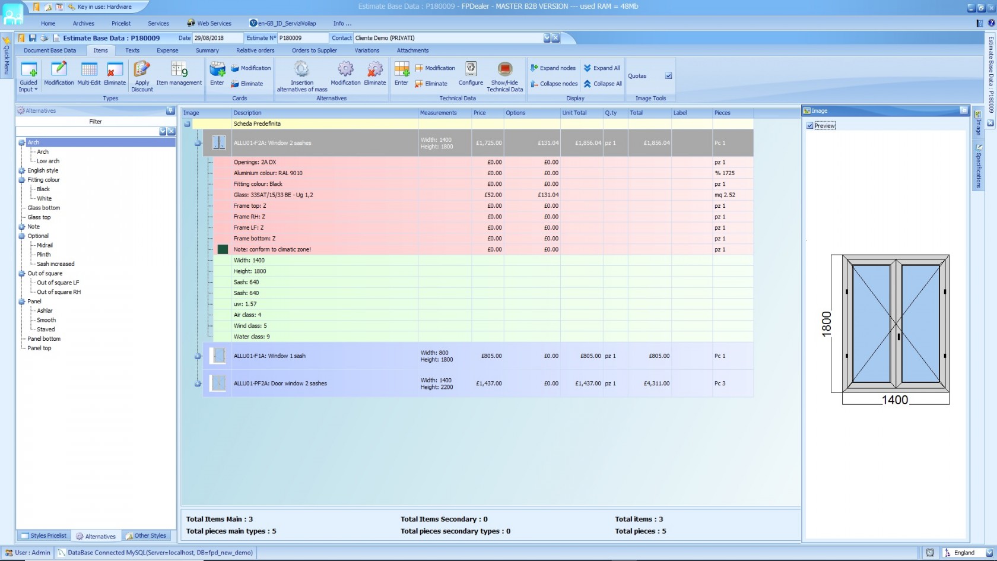Image resolution: width=997 pixels, height=561 pixels.
Task: Toggle the green note marker for climatic zone row
Action: [224, 249]
